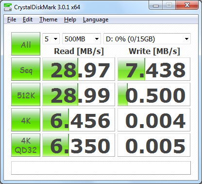Close the CrystalDiskMark window

(187, 5)
